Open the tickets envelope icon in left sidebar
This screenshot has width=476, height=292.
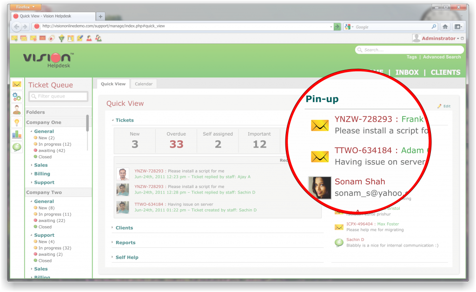coord(17,84)
